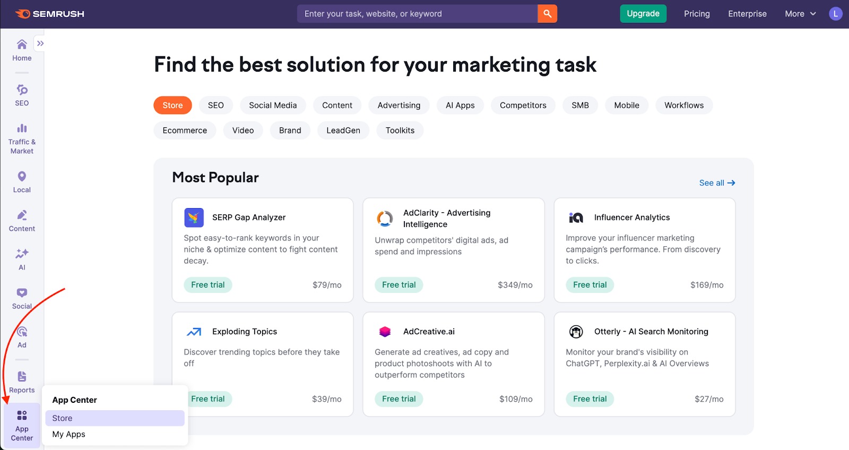Open the Home sidebar icon

click(x=22, y=50)
